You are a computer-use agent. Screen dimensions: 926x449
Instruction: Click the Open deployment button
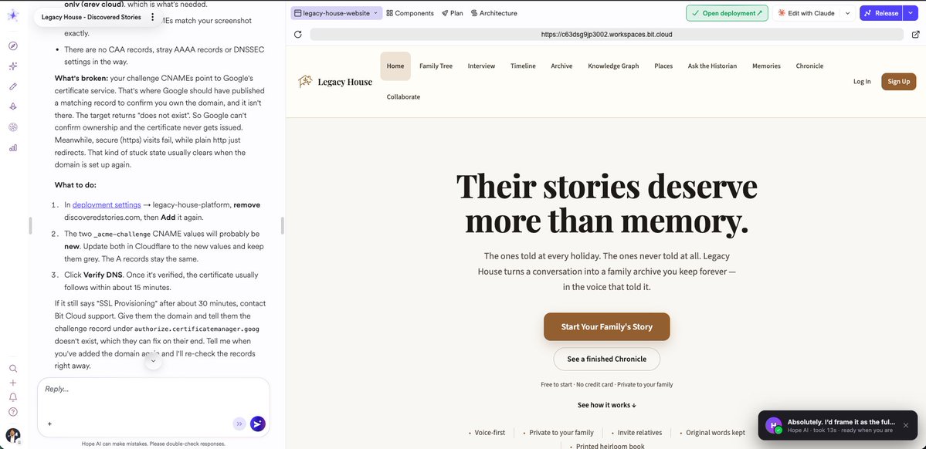point(727,13)
